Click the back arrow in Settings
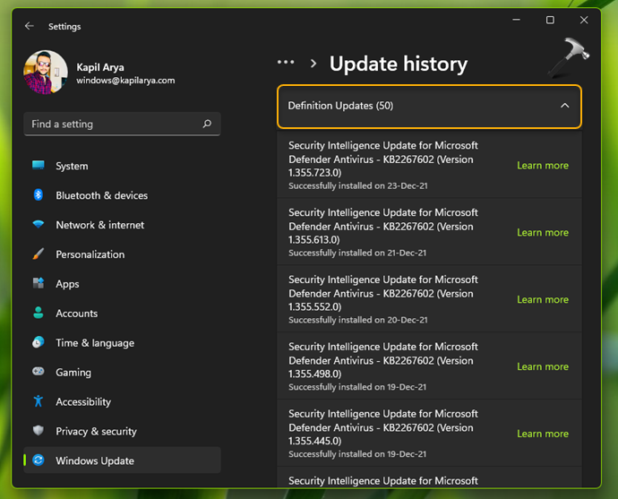 click(29, 27)
